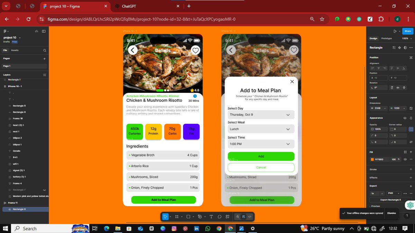
Task: Toggle fill visibility eye icon
Action: pos(405,159)
